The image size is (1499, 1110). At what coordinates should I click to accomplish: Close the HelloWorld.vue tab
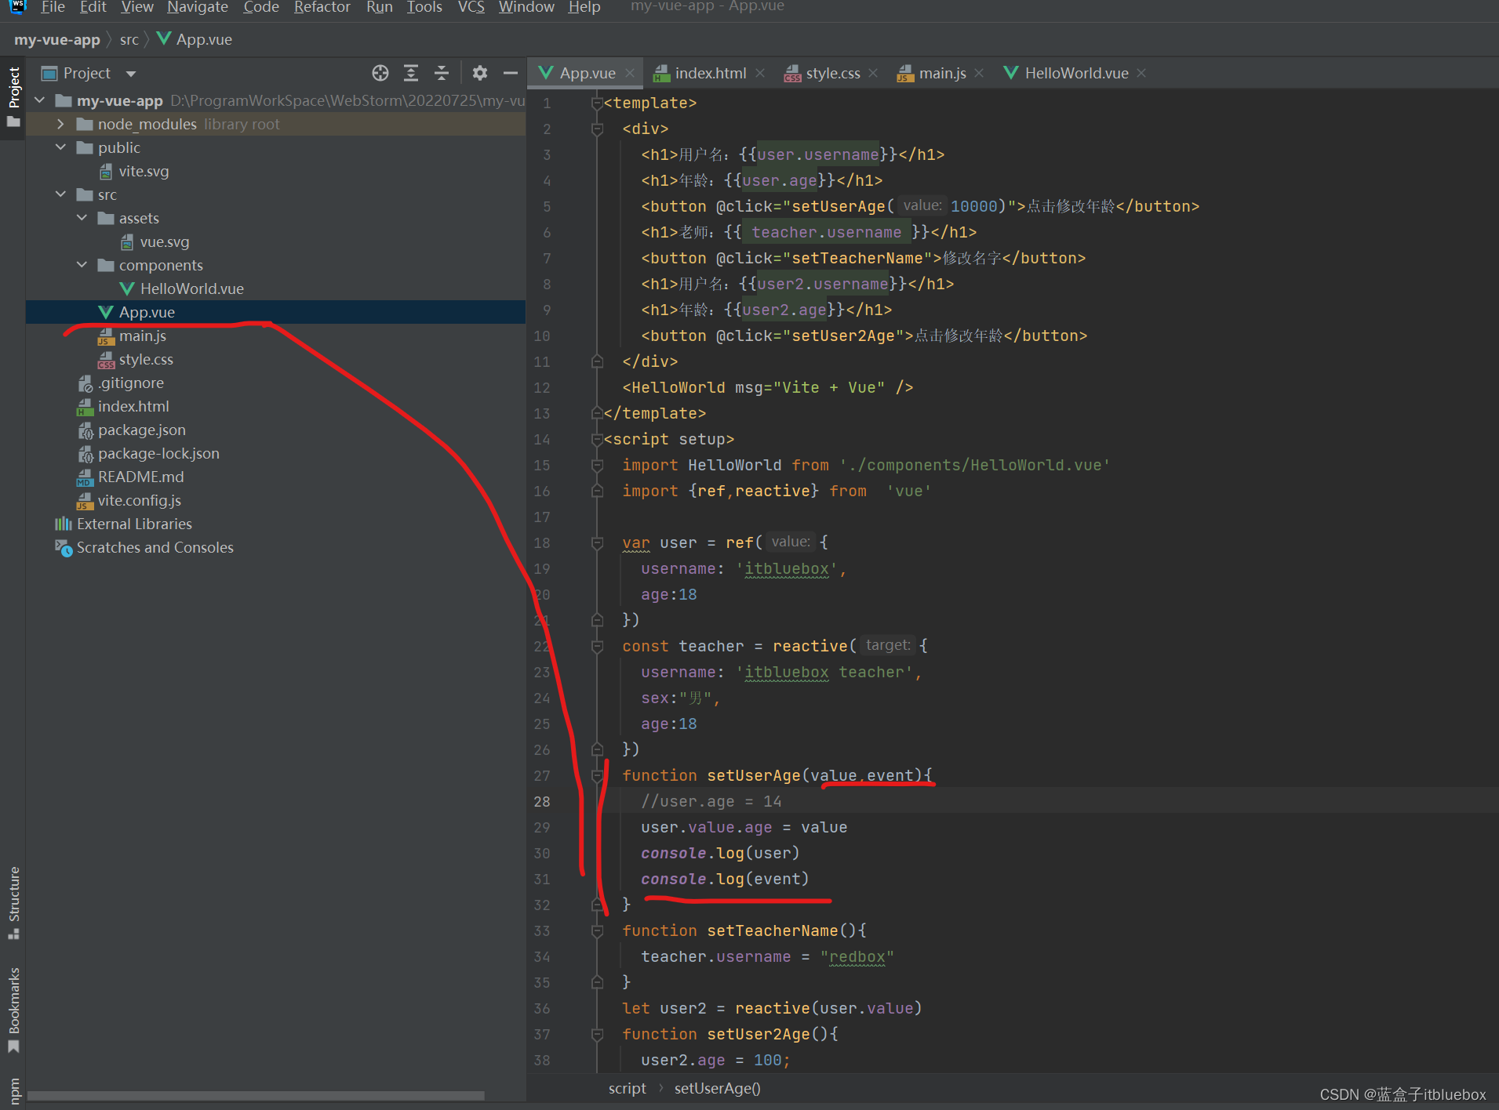point(1141,73)
